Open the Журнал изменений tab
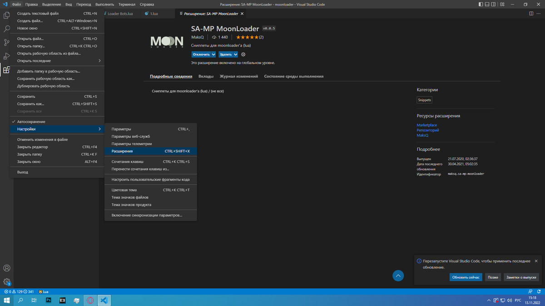The width and height of the screenshot is (545, 306). (239, 77)
